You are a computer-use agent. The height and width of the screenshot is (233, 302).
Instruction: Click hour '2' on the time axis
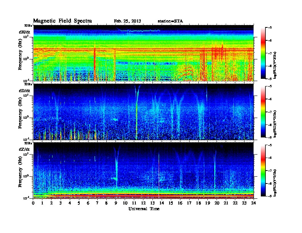click(51, 203)
